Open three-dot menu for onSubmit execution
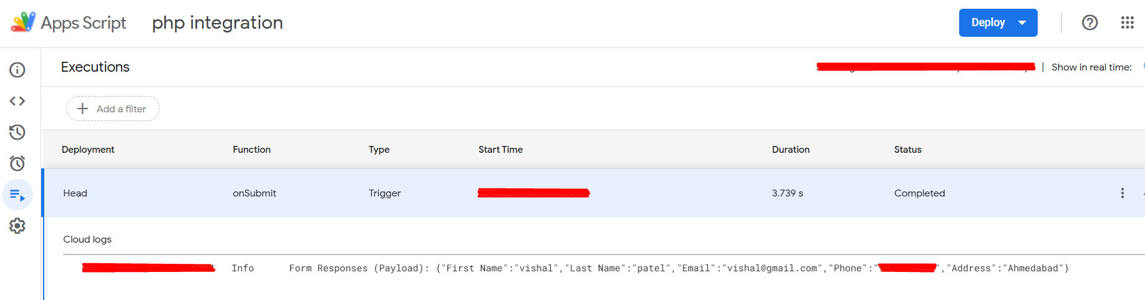The height and width of the screenshot is (300, 1145). click(x=1122, y=193)
